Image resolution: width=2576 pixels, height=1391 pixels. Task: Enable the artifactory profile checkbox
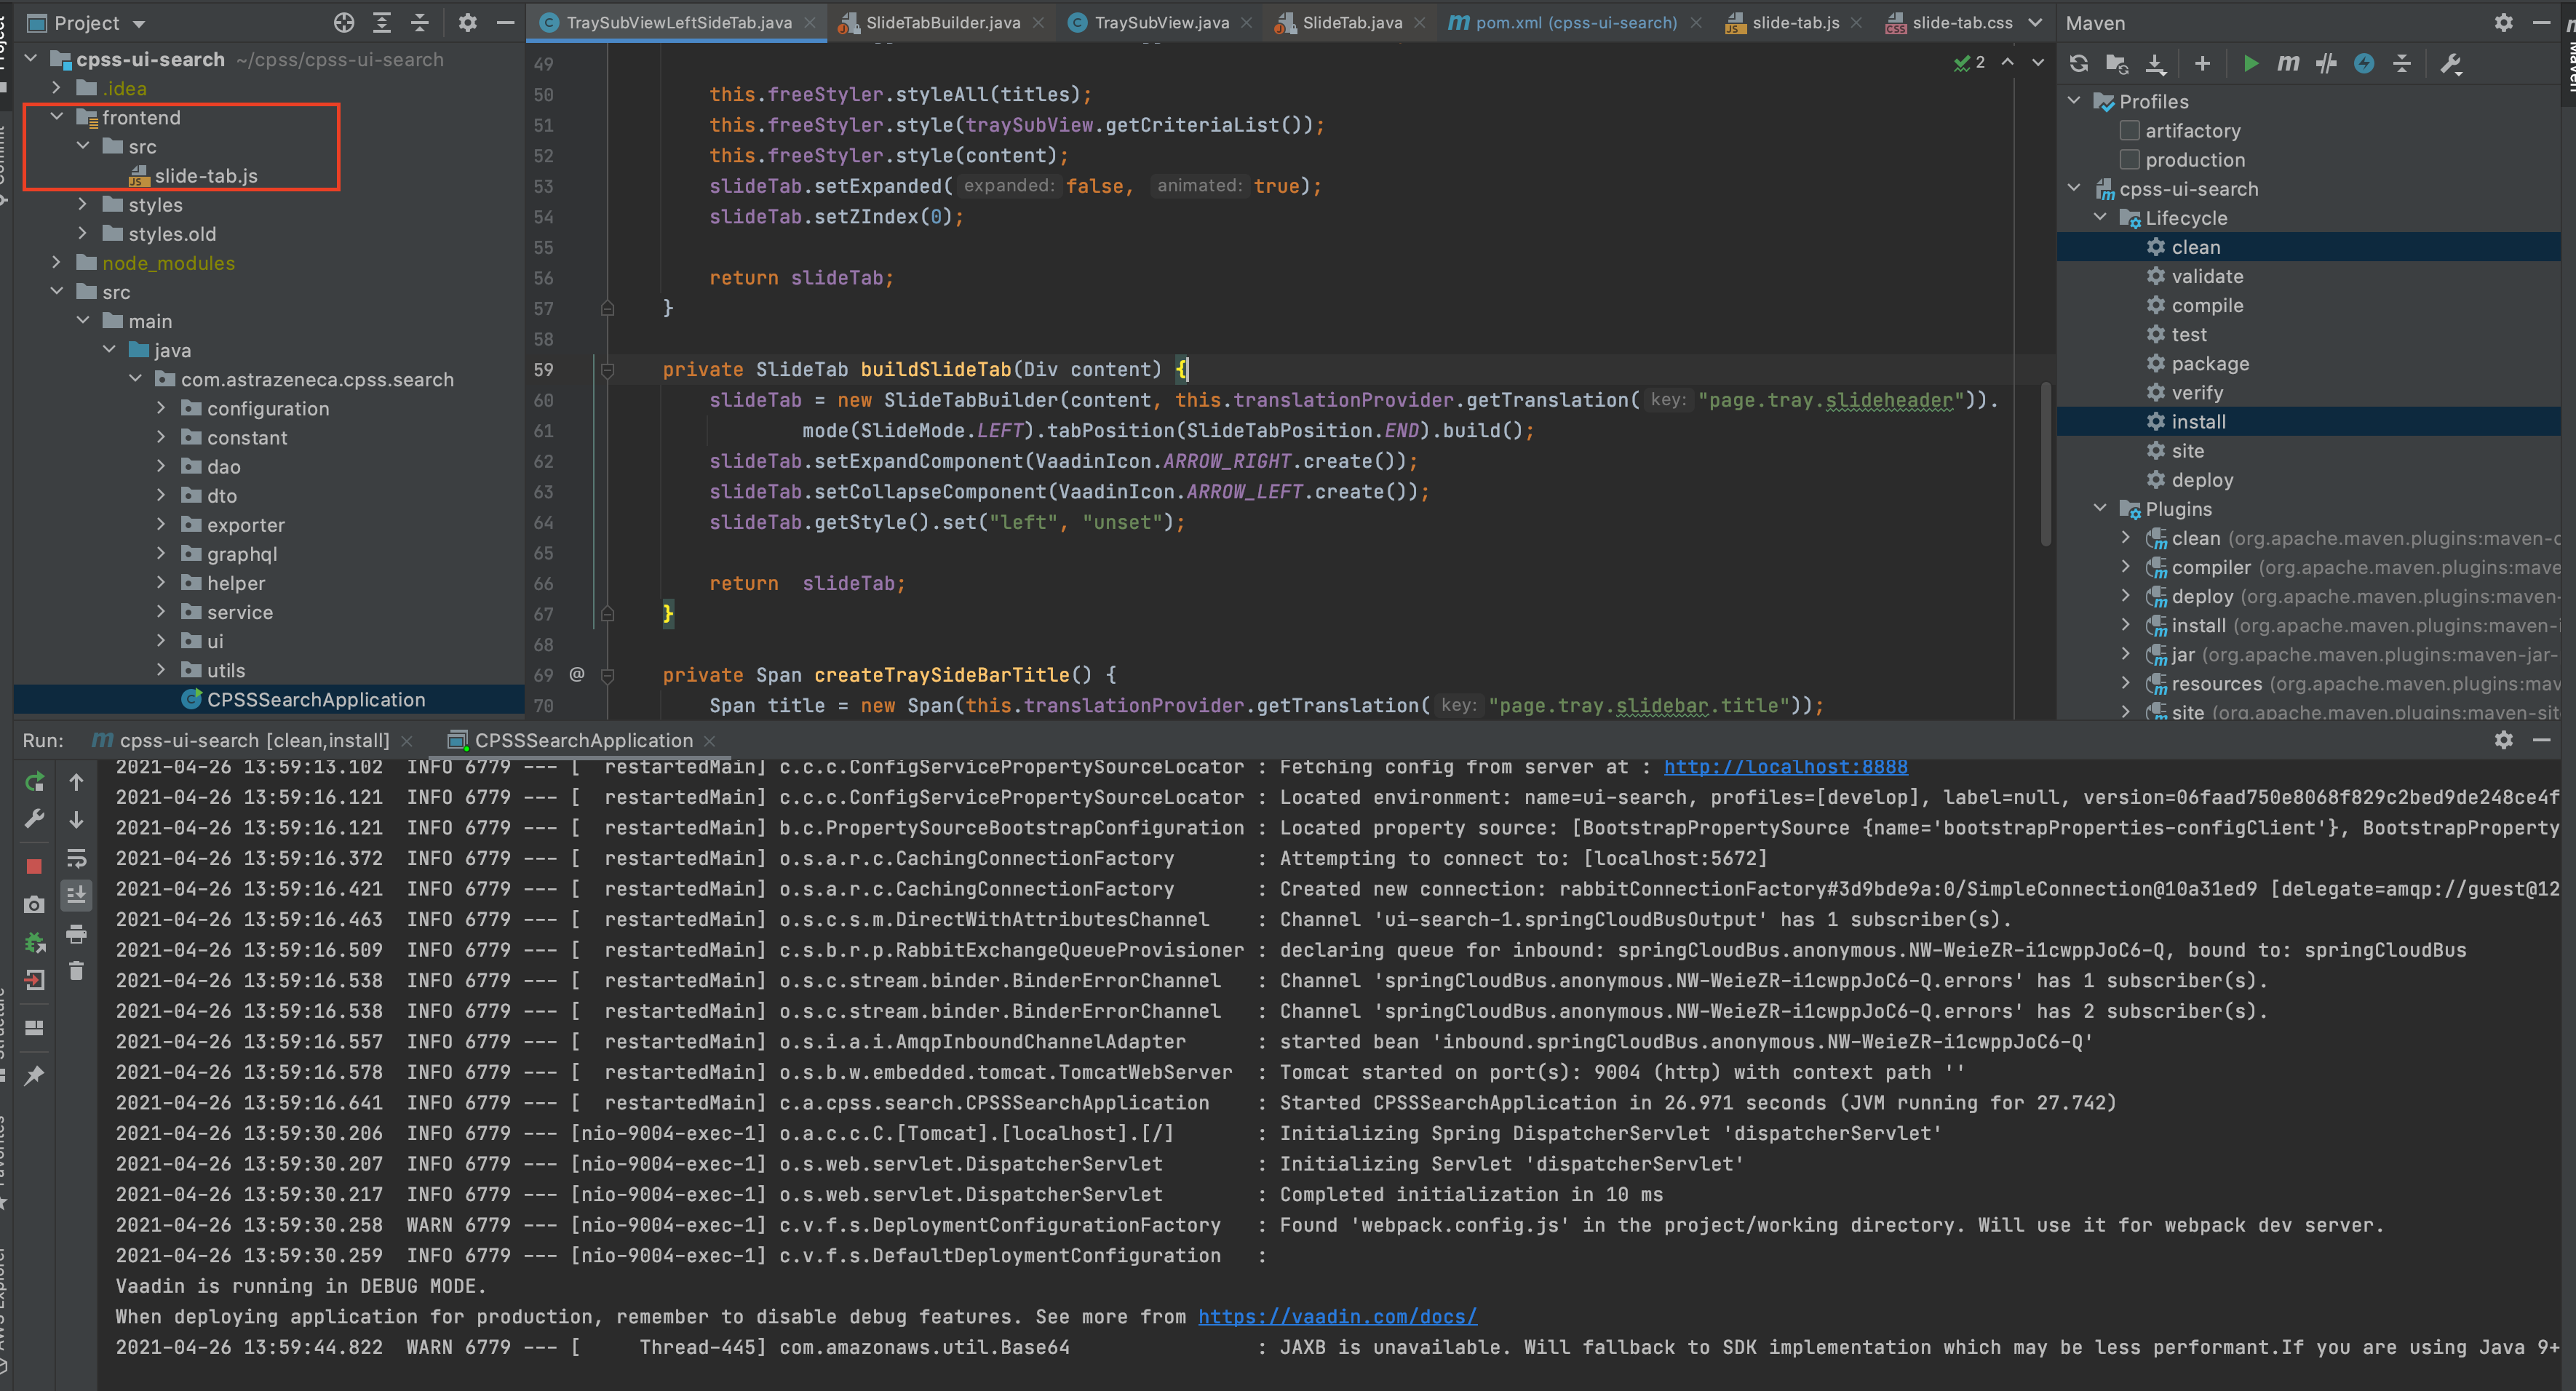click(x=2130, y=131)
